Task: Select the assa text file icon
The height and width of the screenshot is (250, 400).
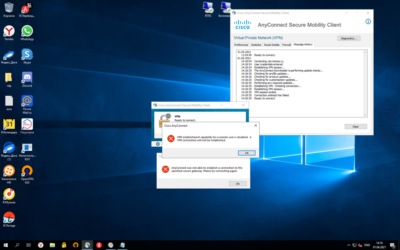Action: click(9, 103)
